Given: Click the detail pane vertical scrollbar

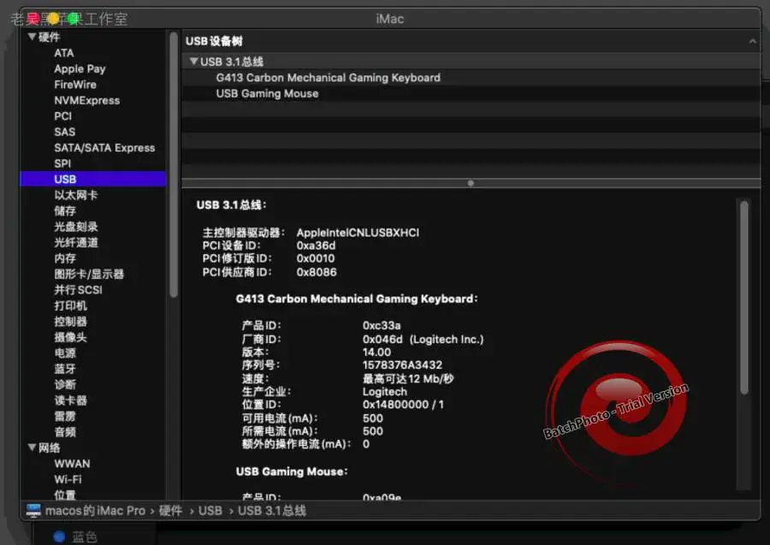Looking at the screenshot, I should pos(744,297).
